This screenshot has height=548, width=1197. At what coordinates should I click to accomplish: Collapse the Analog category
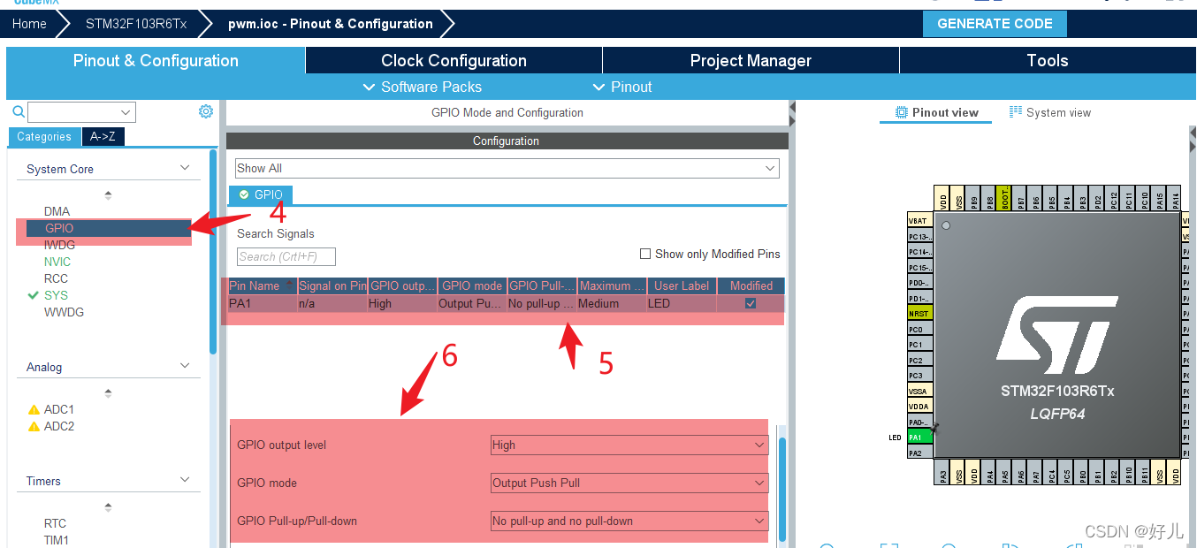[x=185, y=366]
